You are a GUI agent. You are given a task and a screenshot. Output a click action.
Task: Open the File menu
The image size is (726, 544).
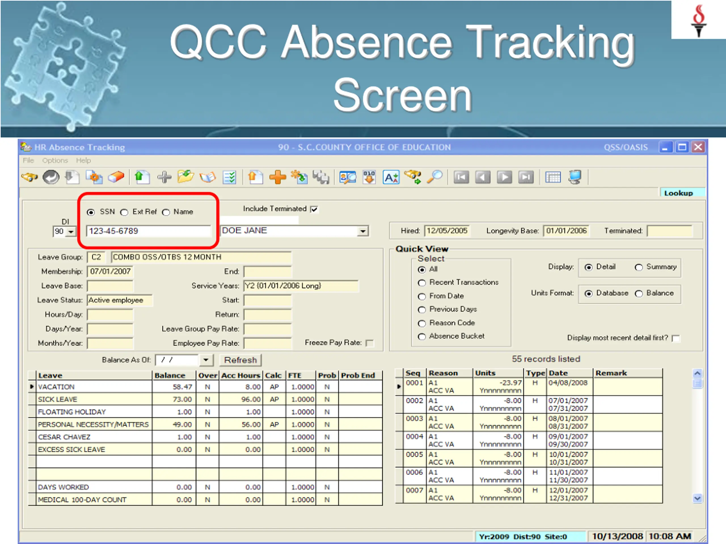pyautogui.click(x=28, y=160)
